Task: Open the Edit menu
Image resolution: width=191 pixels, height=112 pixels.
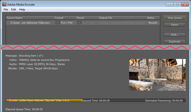Action: click(14, 10)
